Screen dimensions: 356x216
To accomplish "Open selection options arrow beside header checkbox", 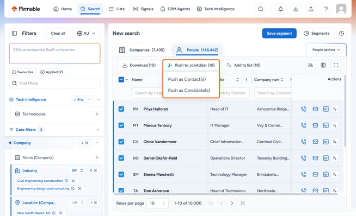I will (127, 80).
